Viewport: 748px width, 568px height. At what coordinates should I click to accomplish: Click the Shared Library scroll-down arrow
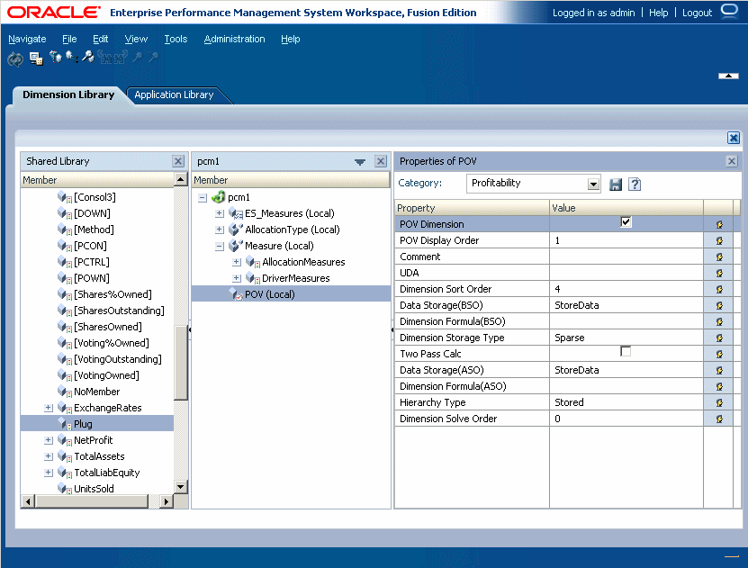(x=180, y=487)
